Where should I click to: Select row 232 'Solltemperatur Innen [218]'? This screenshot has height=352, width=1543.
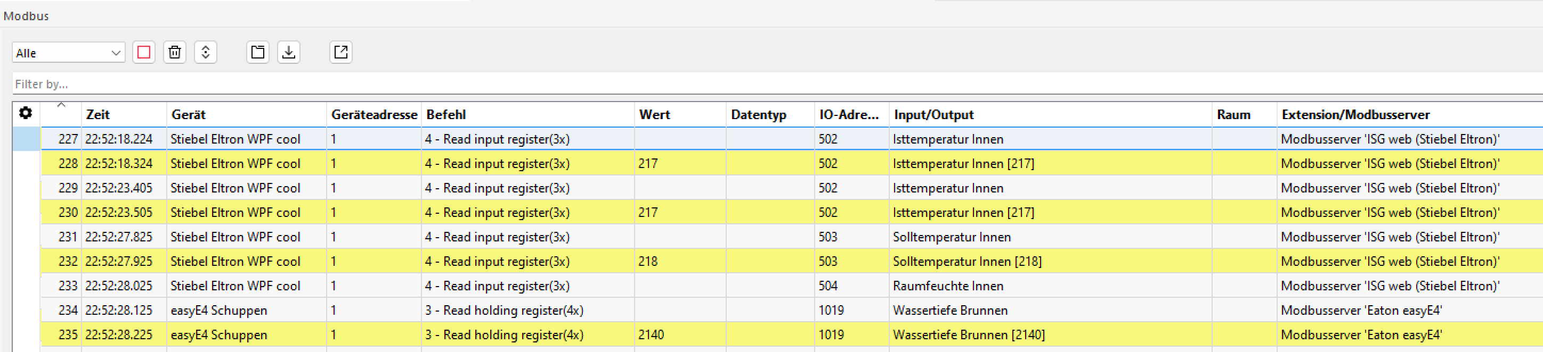[967, 262]
